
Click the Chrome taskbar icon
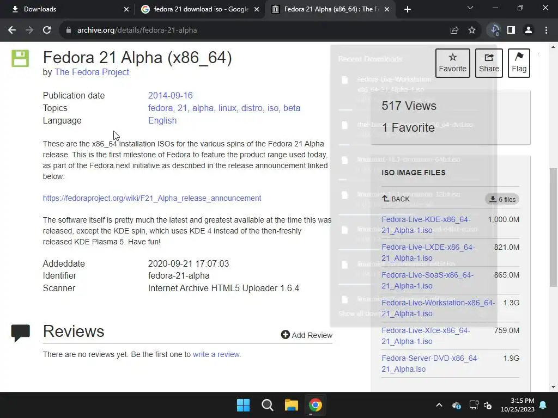316,405
